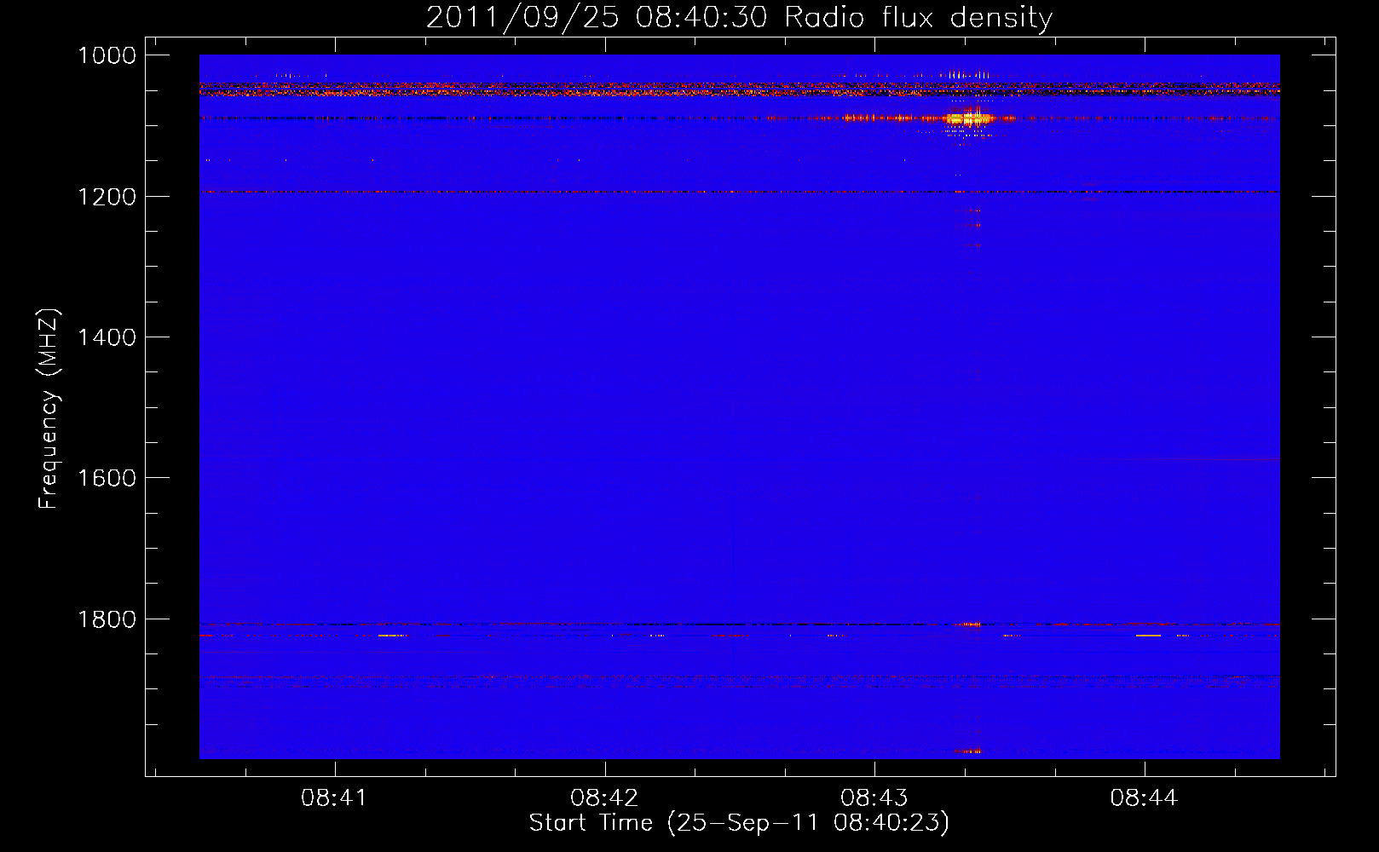Click the 1600 frequency tick label

(107, 478)
